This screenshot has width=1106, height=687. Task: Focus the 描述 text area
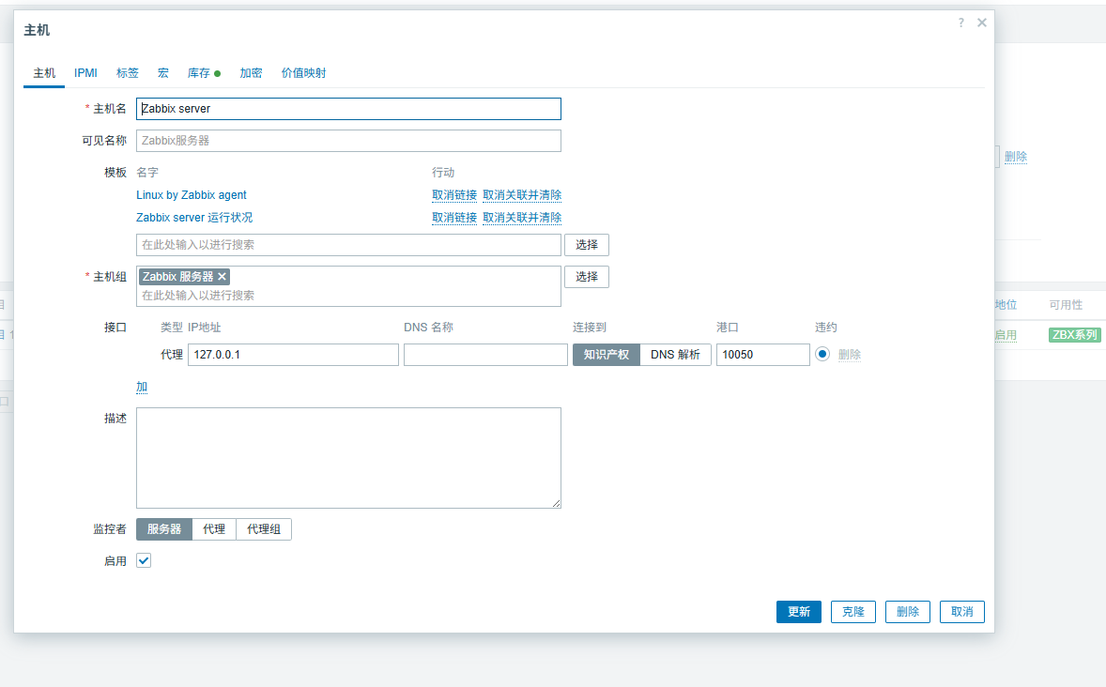point(348,458)
